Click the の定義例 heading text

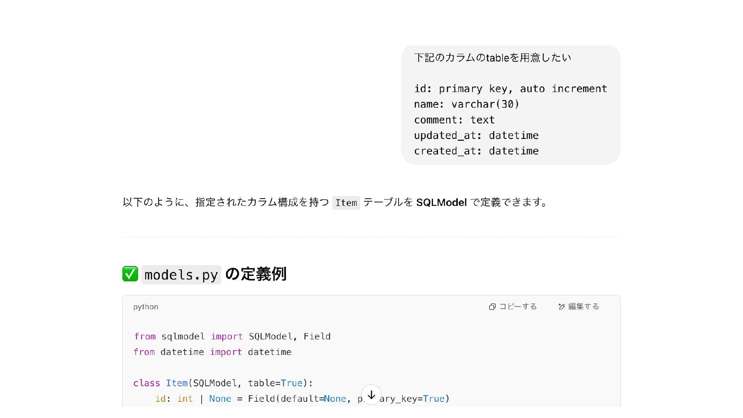(x=255, y=274)
